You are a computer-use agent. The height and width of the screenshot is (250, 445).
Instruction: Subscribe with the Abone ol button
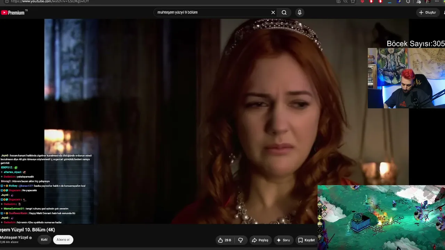(63, 240)
